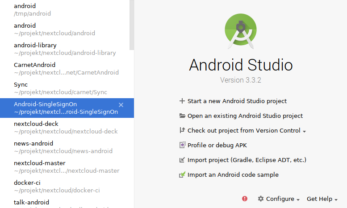The width and height of the screenshot is (347, 208).
Task: Open the talk-android recent project
Action: click(x=67, y=203)
